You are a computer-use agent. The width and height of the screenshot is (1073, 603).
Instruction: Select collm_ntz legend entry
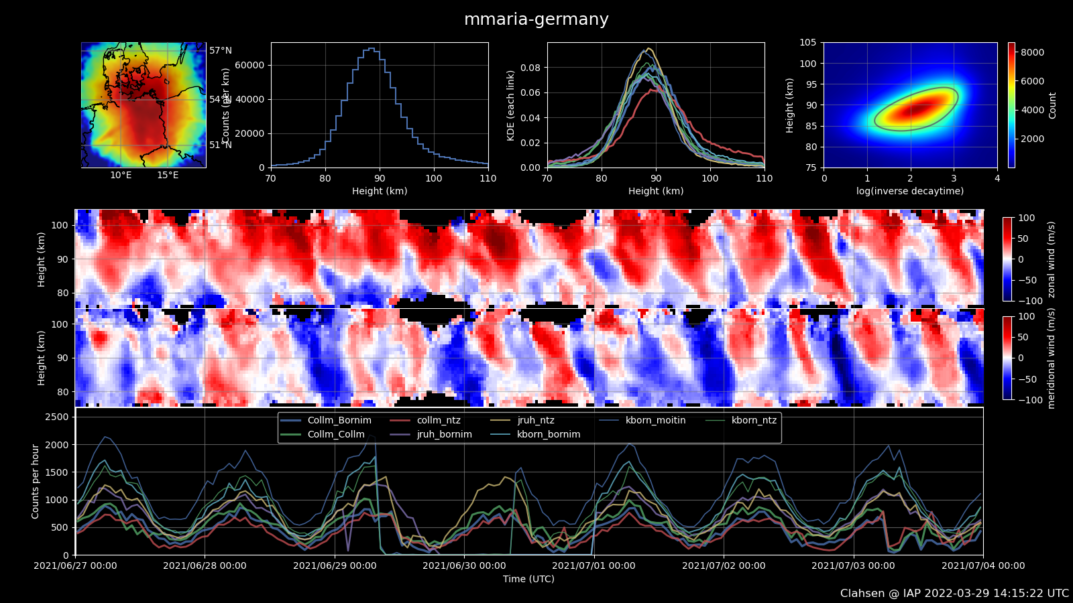425,420
